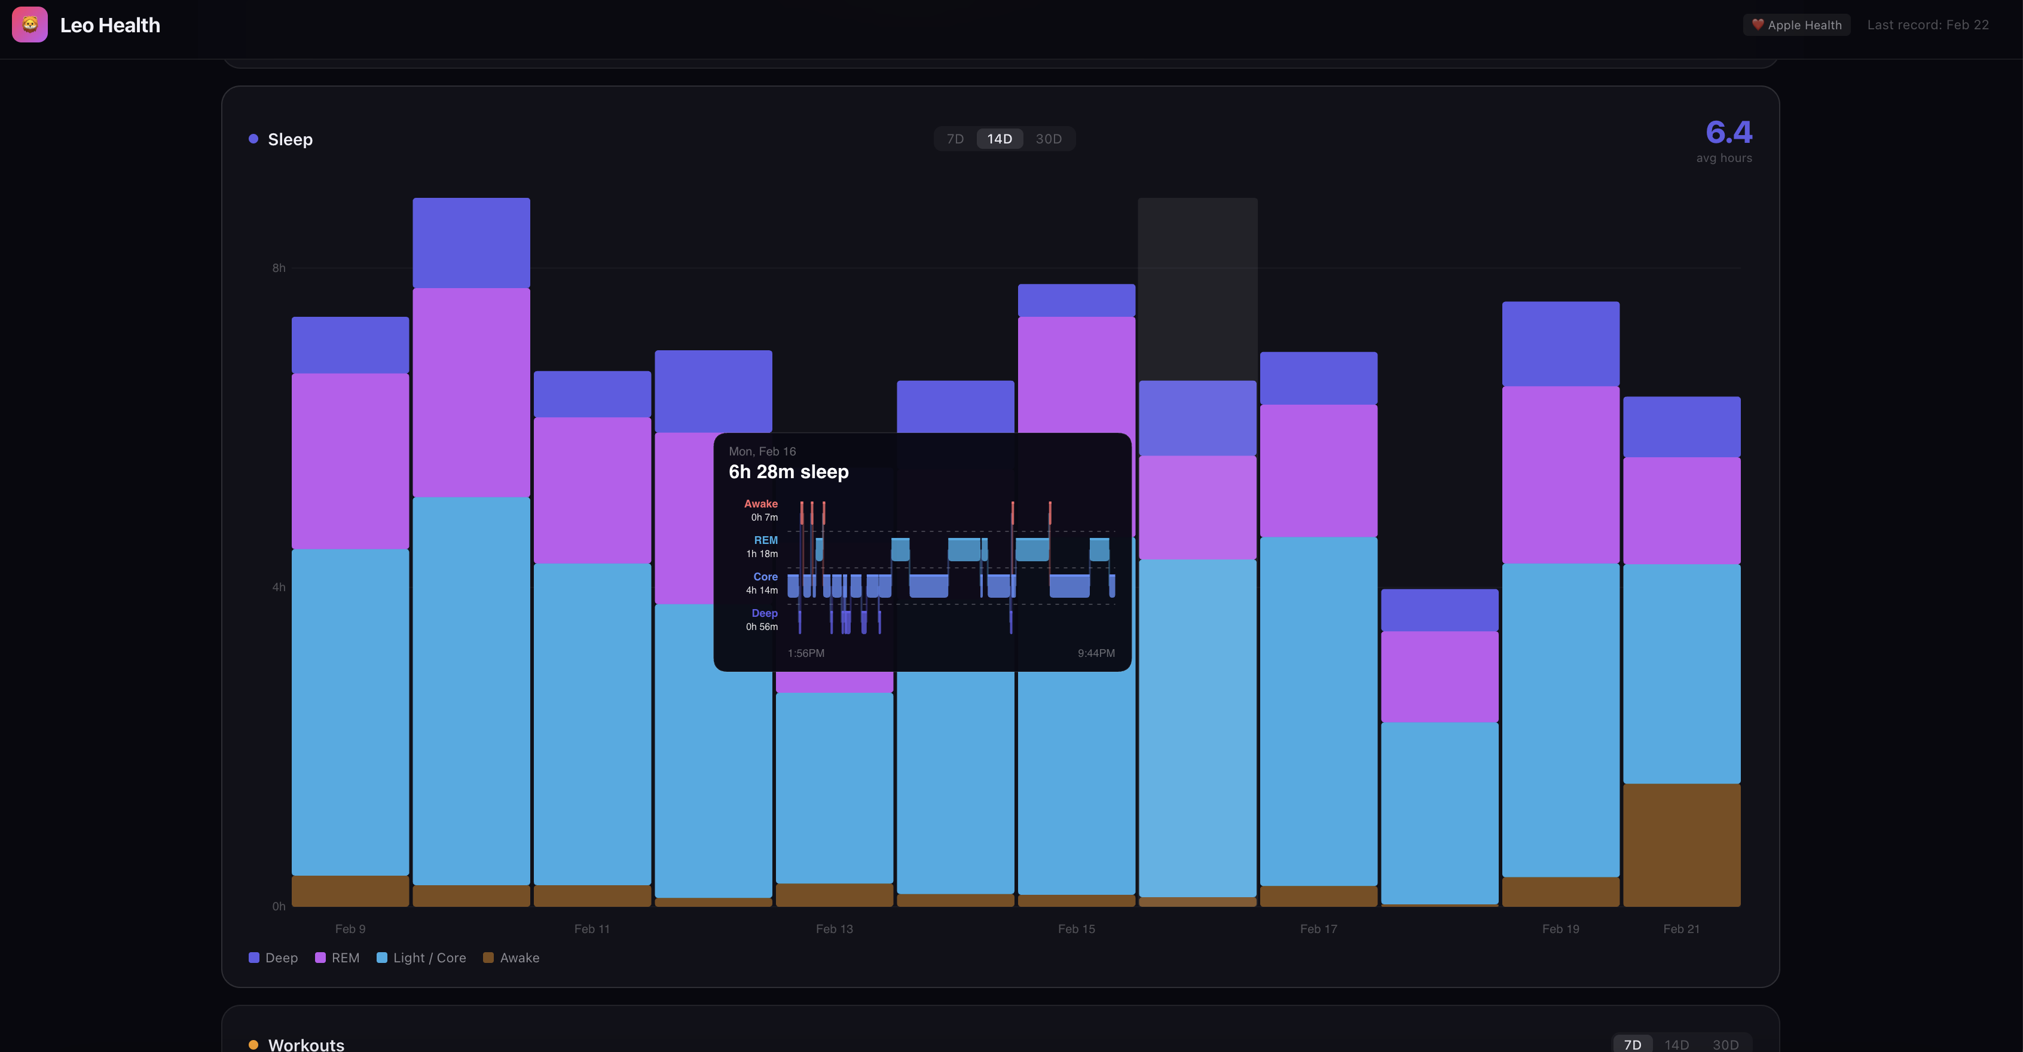Click the Feb 13 axis label
The width and height of the screenshot is (2023, 1052).
[x=834, y=929]
